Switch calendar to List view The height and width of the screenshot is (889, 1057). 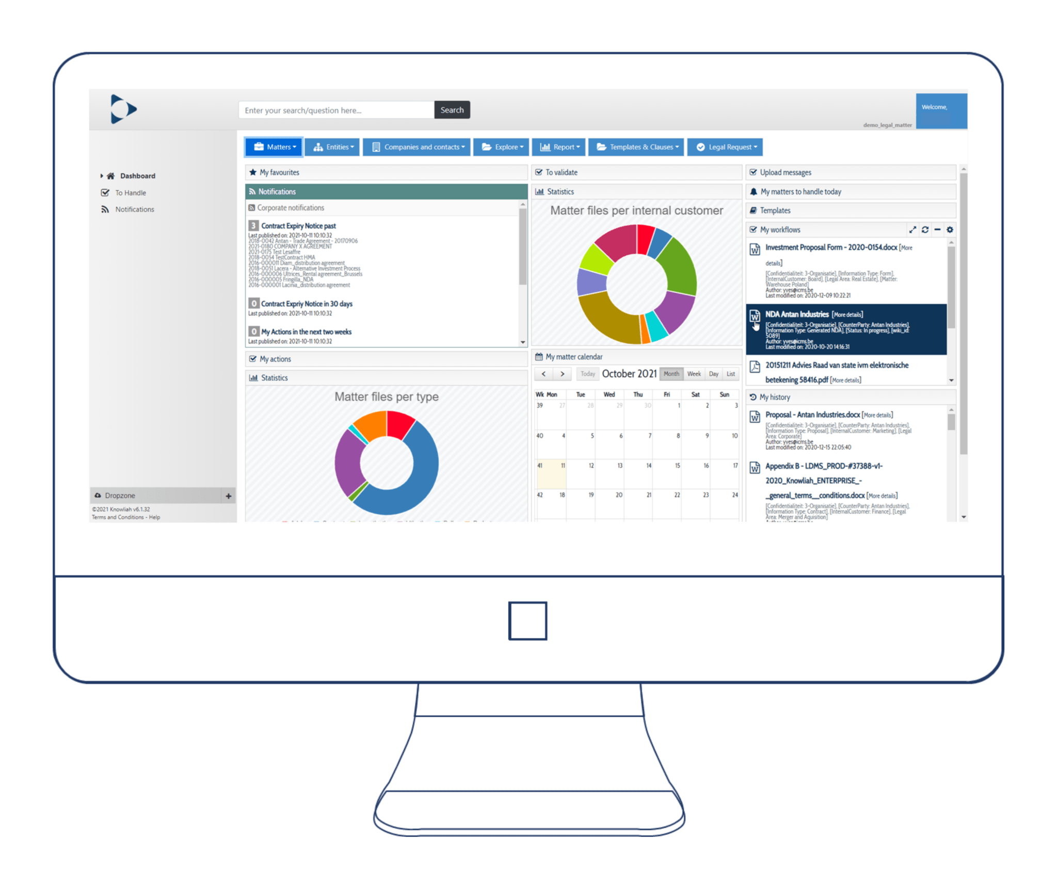[730, 374]
